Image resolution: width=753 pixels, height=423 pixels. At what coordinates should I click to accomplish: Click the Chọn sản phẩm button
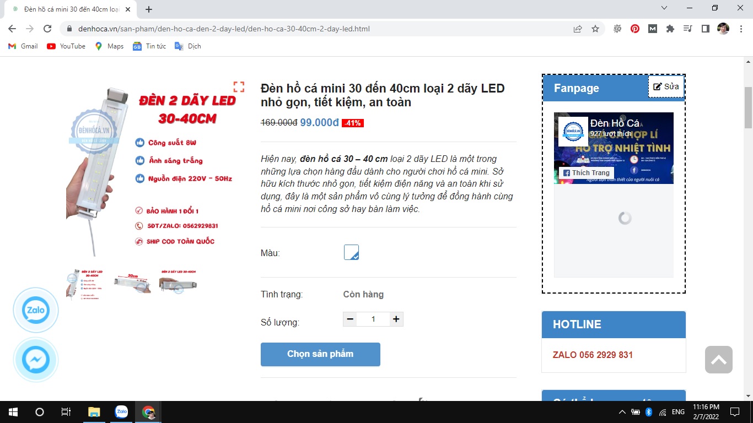click(x=320, y=354)
